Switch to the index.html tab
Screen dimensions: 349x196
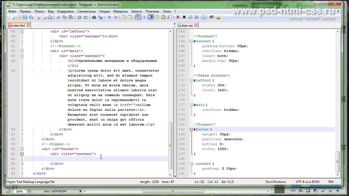(x=19, y=25)
